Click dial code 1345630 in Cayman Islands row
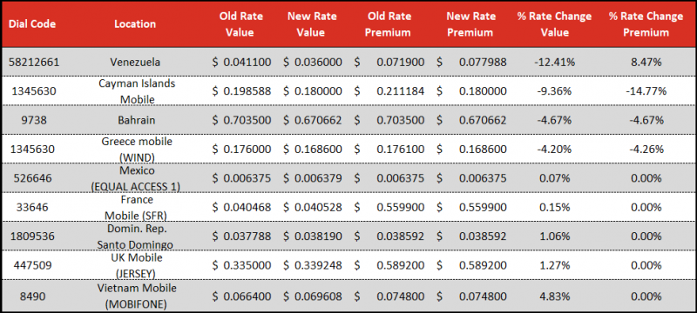Image resolution: width=697 pixels, height=313 pixels. [34, 91]
